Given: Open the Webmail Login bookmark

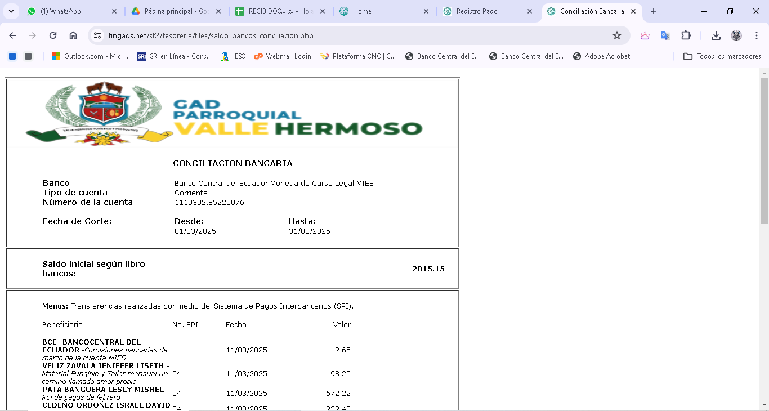Looking at the screenshot, I should point(283,56).
